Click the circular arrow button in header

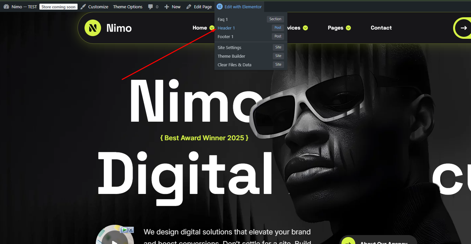[463, 28]
